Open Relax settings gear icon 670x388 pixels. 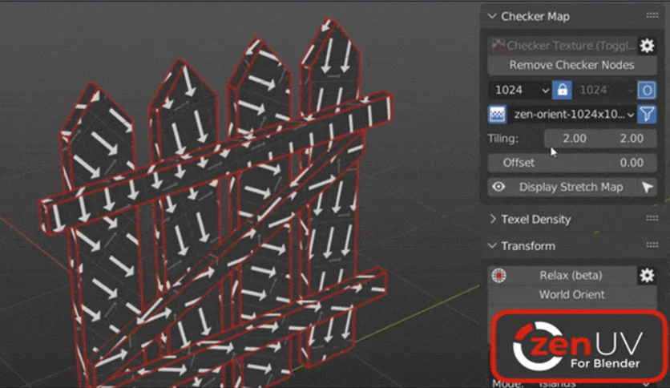[x=647, y=276]
